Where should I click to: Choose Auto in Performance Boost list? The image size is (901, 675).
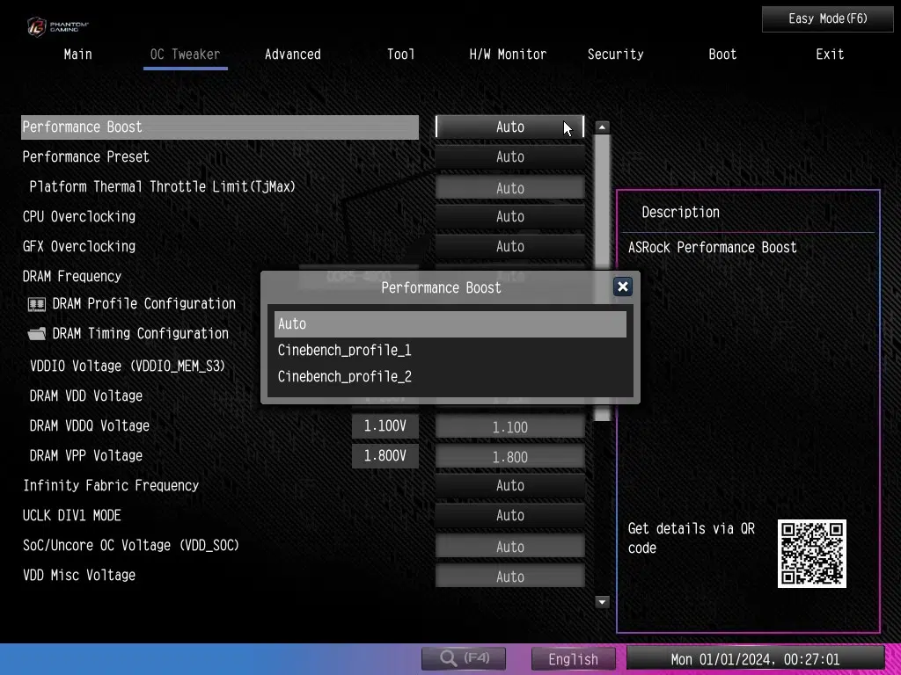click(x=450, y=324)
